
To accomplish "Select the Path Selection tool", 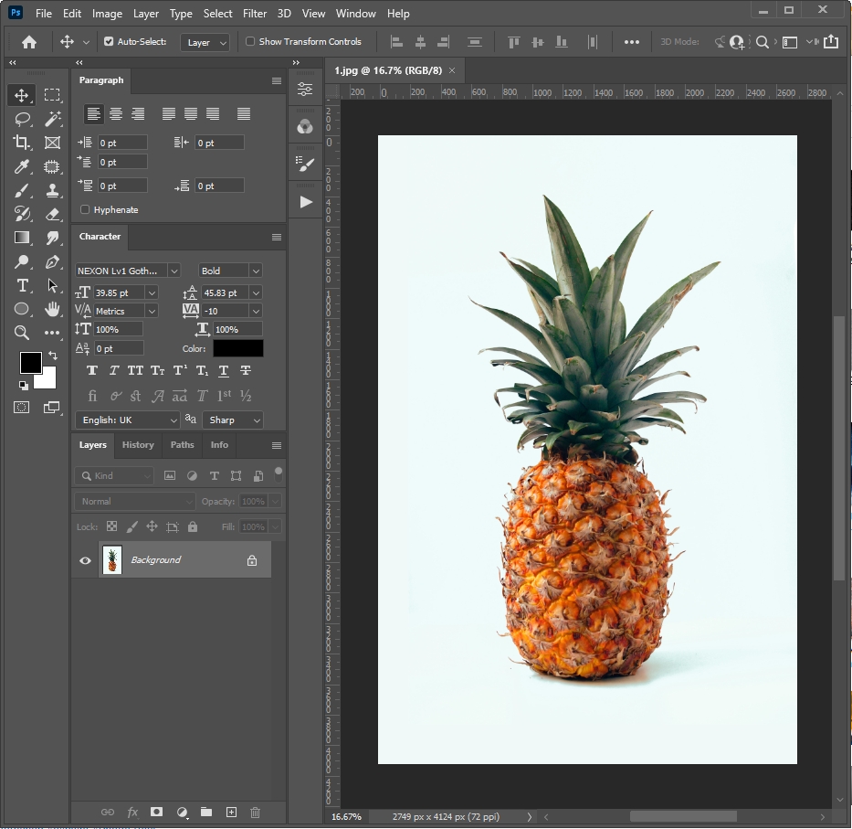I will [52, 285].
